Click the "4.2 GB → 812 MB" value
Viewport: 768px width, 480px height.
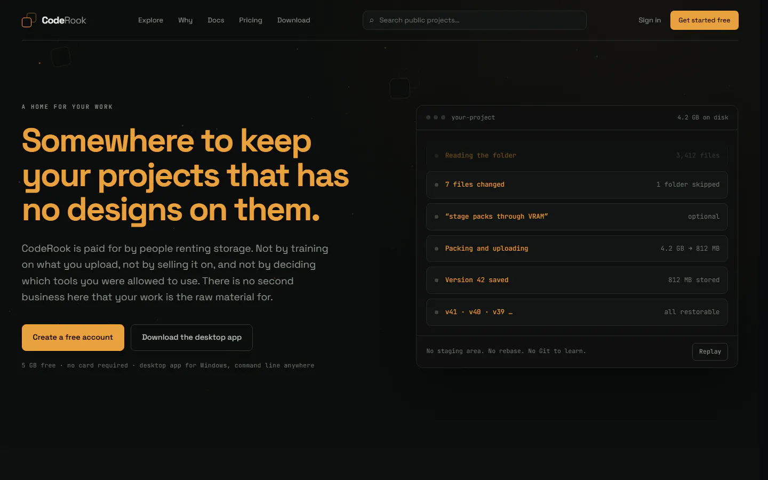pyautogui.click(x=690, y=249)
